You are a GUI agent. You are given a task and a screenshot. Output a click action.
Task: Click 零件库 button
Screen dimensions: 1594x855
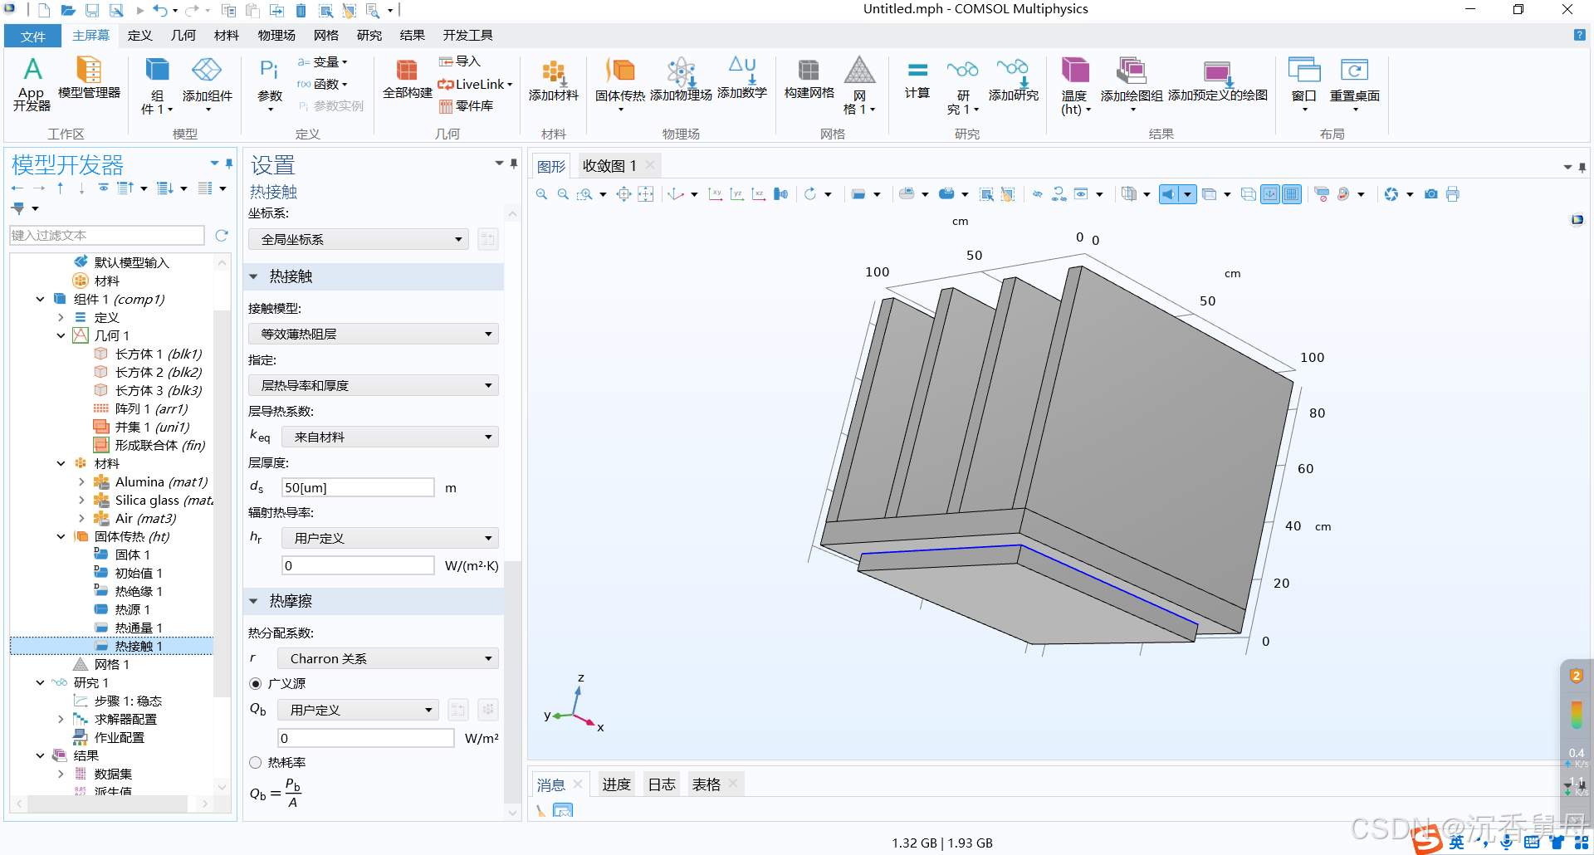[466, 106]
